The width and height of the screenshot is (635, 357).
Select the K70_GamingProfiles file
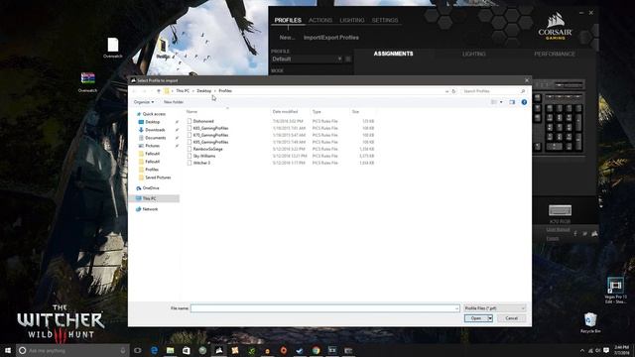210,135
